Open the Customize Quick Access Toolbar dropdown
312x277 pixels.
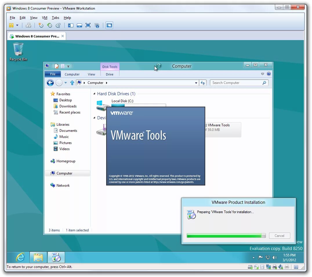click(x=68, y=66)
